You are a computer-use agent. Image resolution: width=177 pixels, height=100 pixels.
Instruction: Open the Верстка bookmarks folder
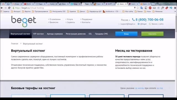[26, 11]
